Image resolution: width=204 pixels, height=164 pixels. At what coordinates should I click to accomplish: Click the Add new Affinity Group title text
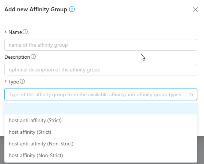[36, 9]
